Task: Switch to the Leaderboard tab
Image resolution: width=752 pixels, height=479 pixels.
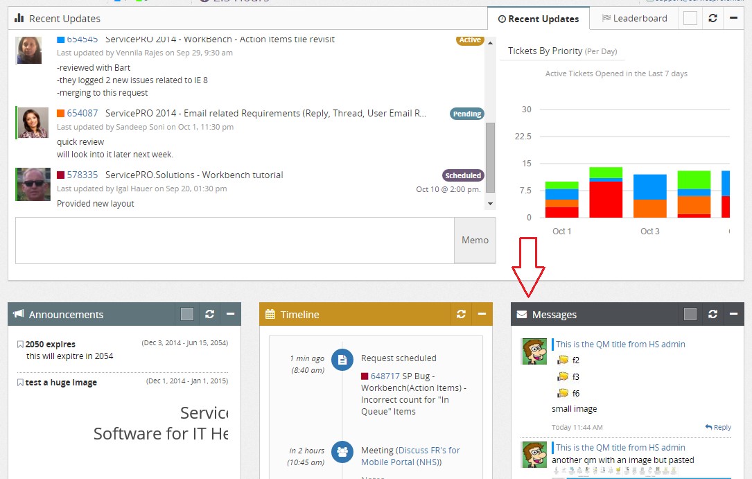Action: 633,19
